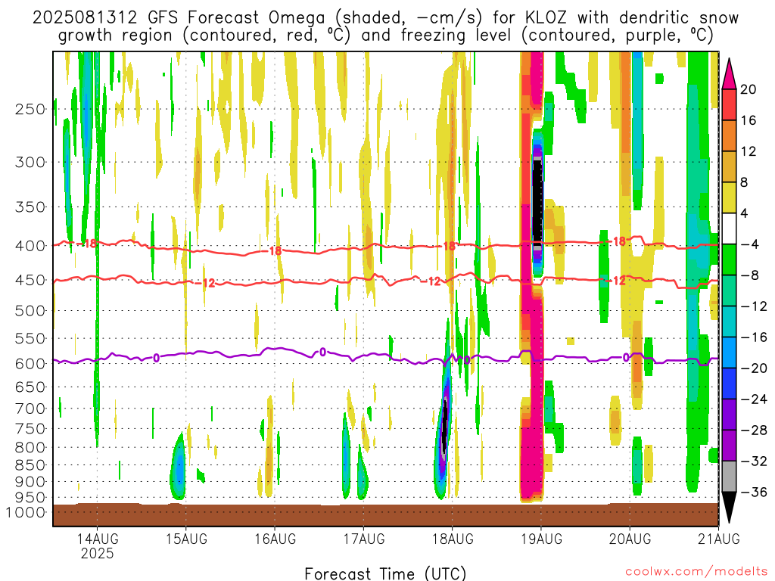Screen dimensions: 775x581
Task: Choose the cyan legend swatch between -16 and -12
Action: (729, 322)
